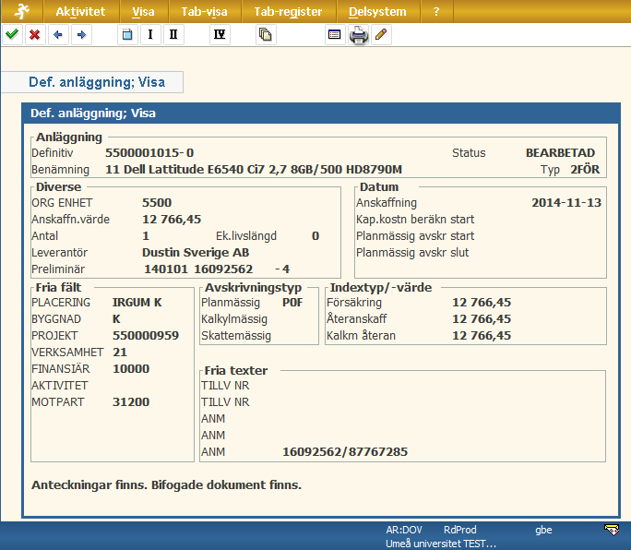The image size is (631, 550).
Task: Click the Umeå universitet TEST status text
Action: [441, 544]
